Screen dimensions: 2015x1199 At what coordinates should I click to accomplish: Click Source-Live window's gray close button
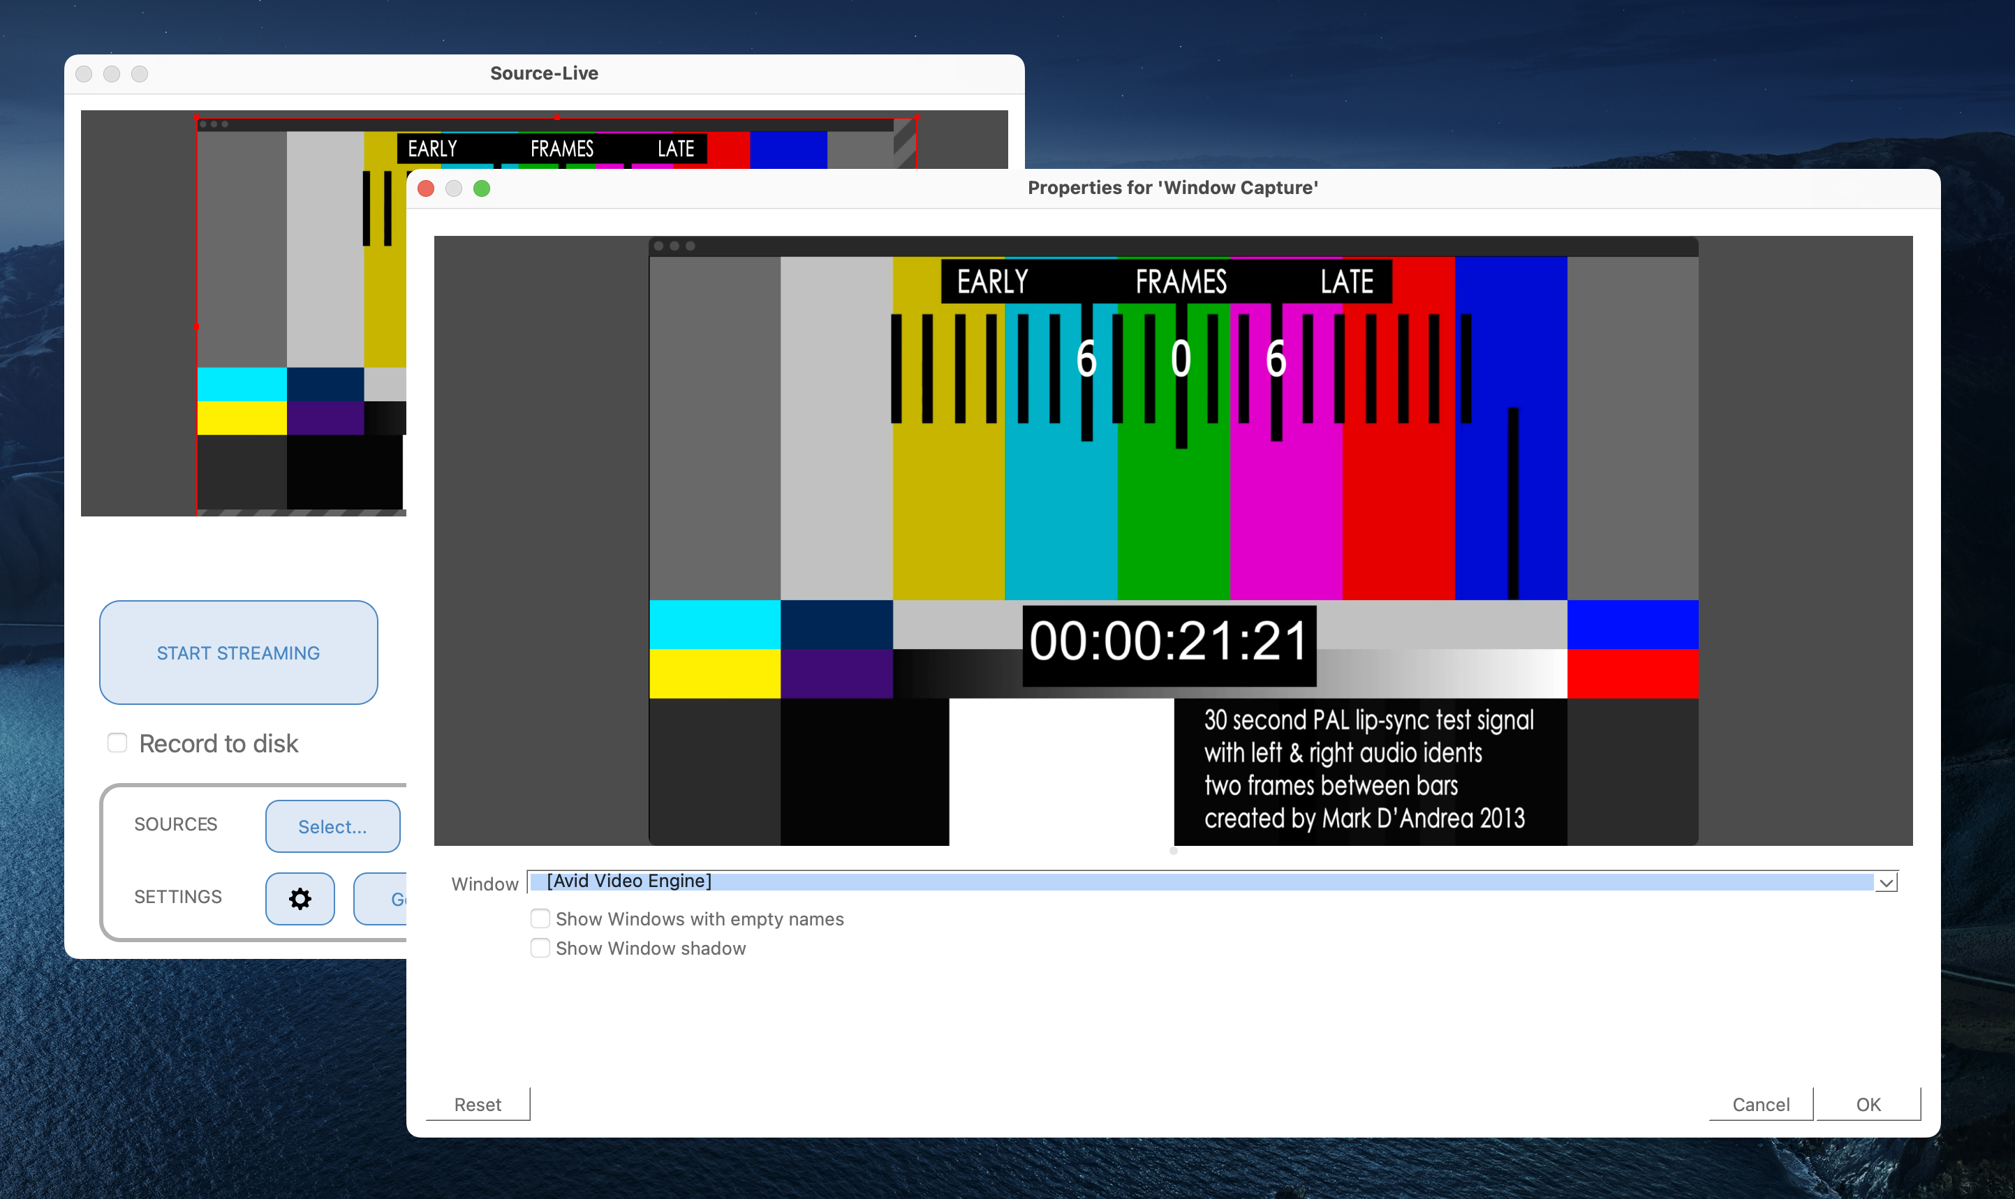point(84,73)
